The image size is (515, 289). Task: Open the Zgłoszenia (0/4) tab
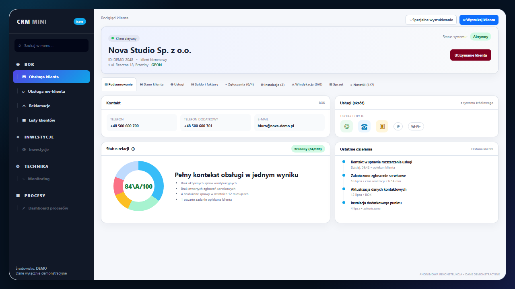[239, 85]
